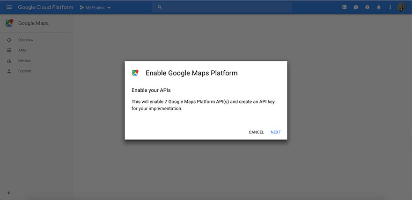Click the search magnifier icon
The image size is (412, 200).
click(x=160, y=7)
